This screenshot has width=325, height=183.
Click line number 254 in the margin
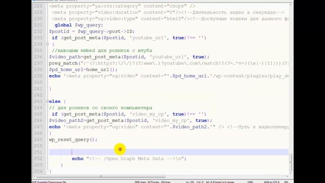pyautogui.click(x=38, y=171)
